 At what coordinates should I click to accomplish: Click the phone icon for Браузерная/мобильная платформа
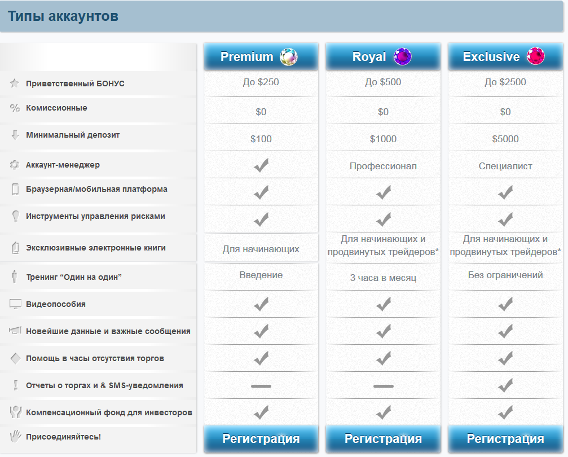[x=15, y=189]
